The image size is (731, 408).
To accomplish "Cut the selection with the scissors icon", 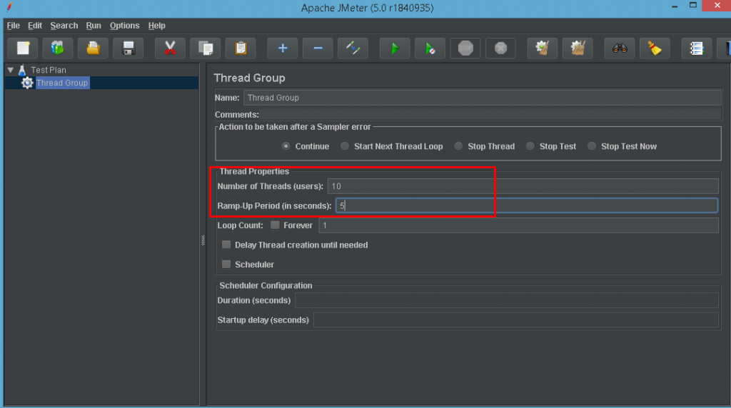I will point(170,48).
